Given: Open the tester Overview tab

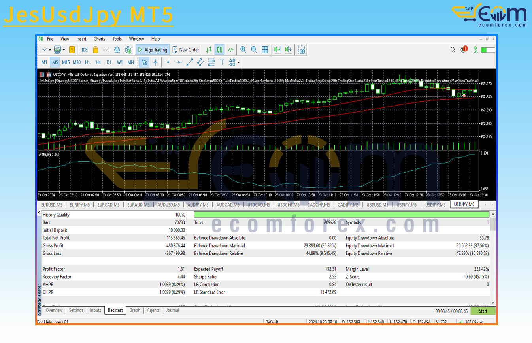Looking at the screenshot, I should click(x=54, y=310).
